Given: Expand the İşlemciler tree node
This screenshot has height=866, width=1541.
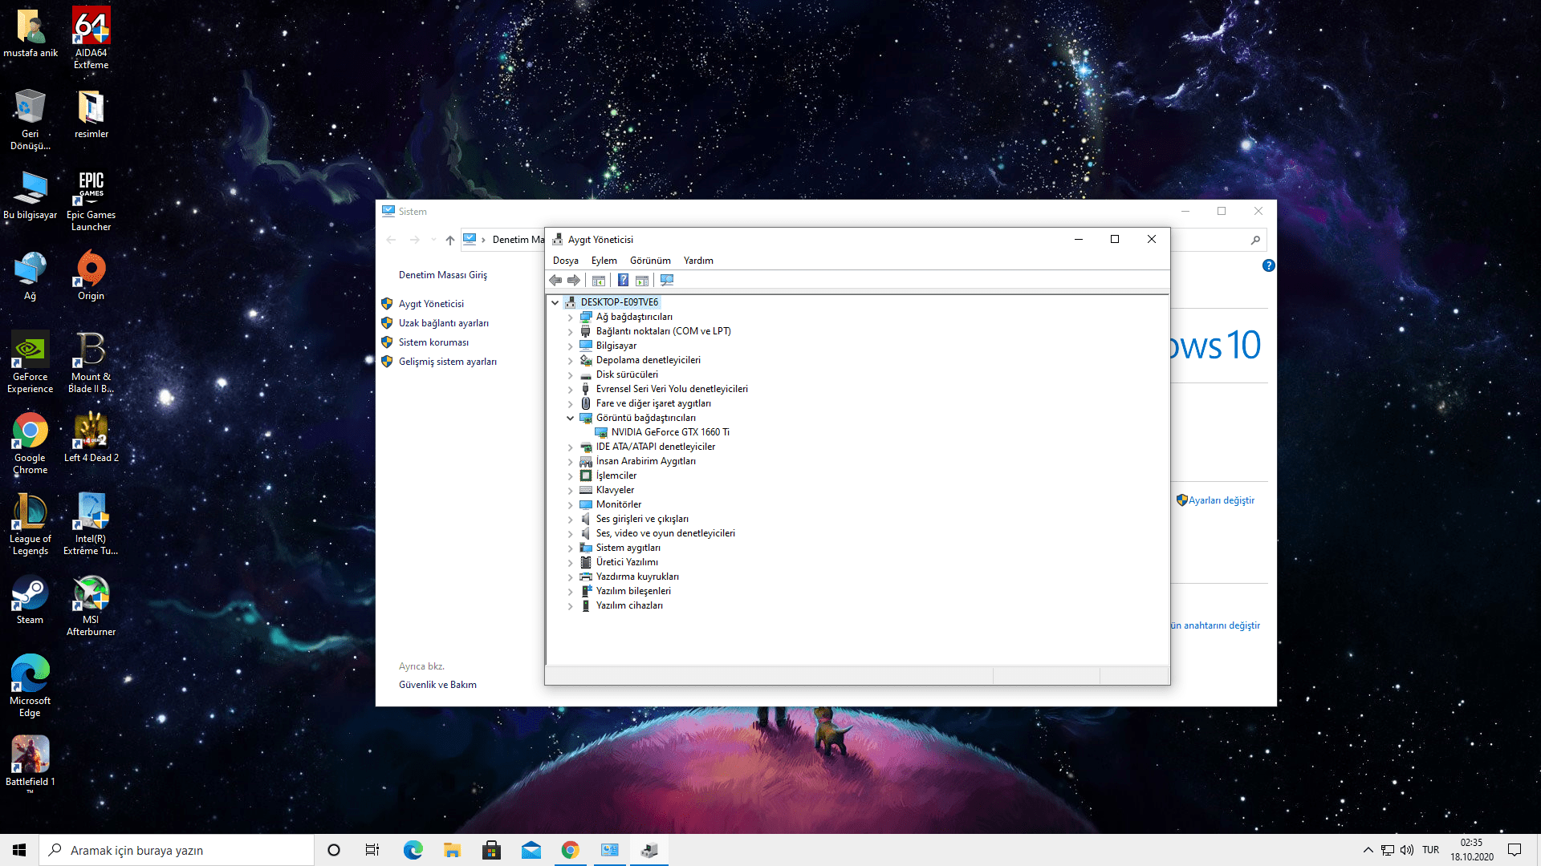Looking at the screenshot, I should point(571,475).
